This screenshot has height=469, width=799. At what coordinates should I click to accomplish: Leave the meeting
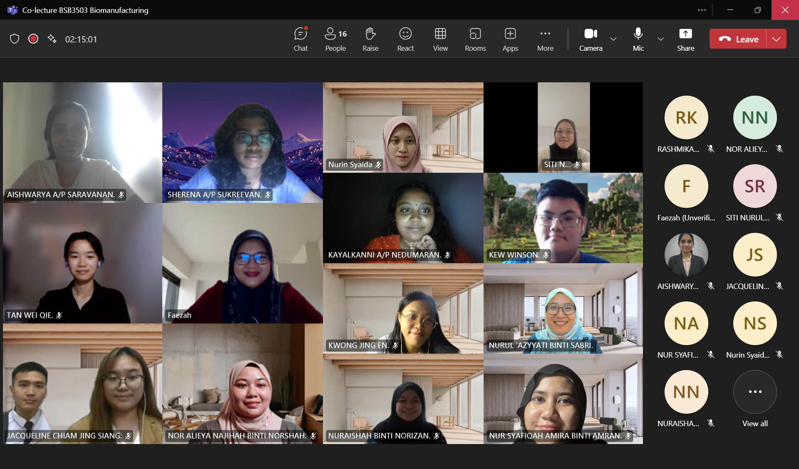point(738,39)
